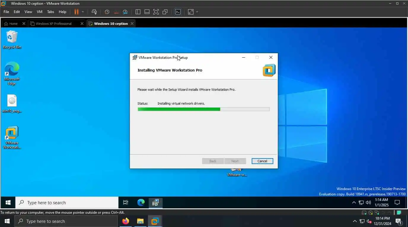Click the VMware-w... installer file on desktop
The height and width of the screenshot is (227, 408).
click(x=237, y=173)
